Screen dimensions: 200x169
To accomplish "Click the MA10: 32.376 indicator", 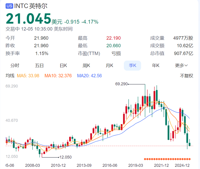I will coord(58,76).
